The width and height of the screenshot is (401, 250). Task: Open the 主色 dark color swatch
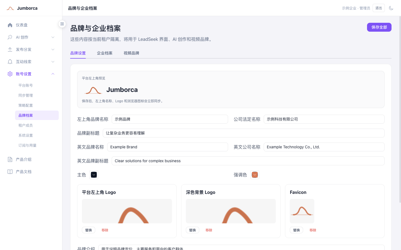tap(94, 175)
